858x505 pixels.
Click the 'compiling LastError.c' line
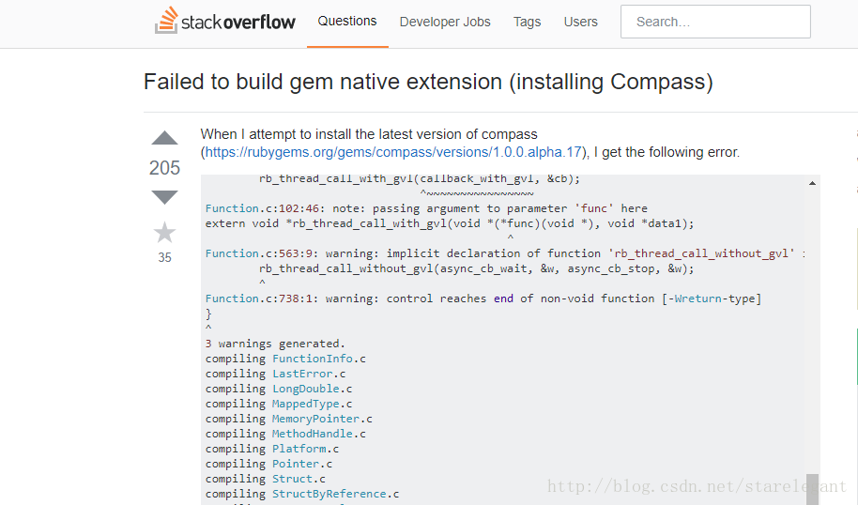point(275,374)
